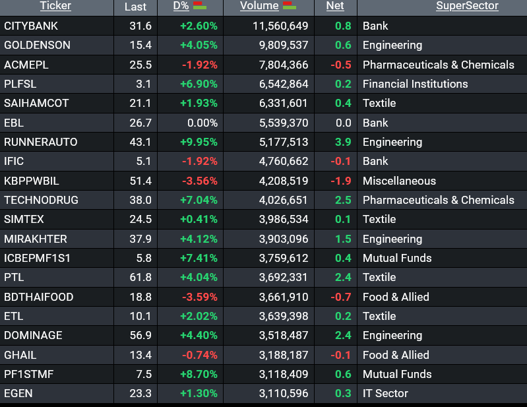Click the bar icon beside D% header

[199, 7]
